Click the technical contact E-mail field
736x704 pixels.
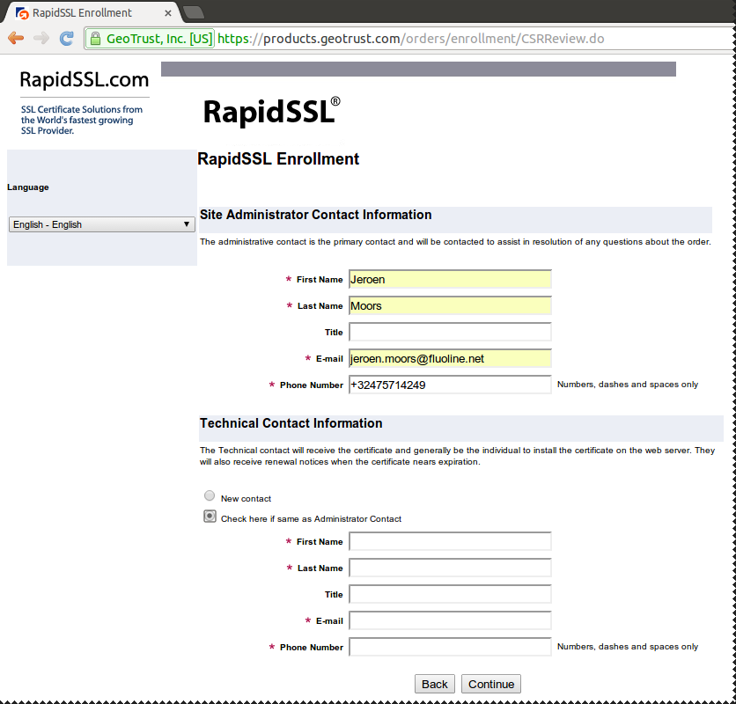click(450, 620)
